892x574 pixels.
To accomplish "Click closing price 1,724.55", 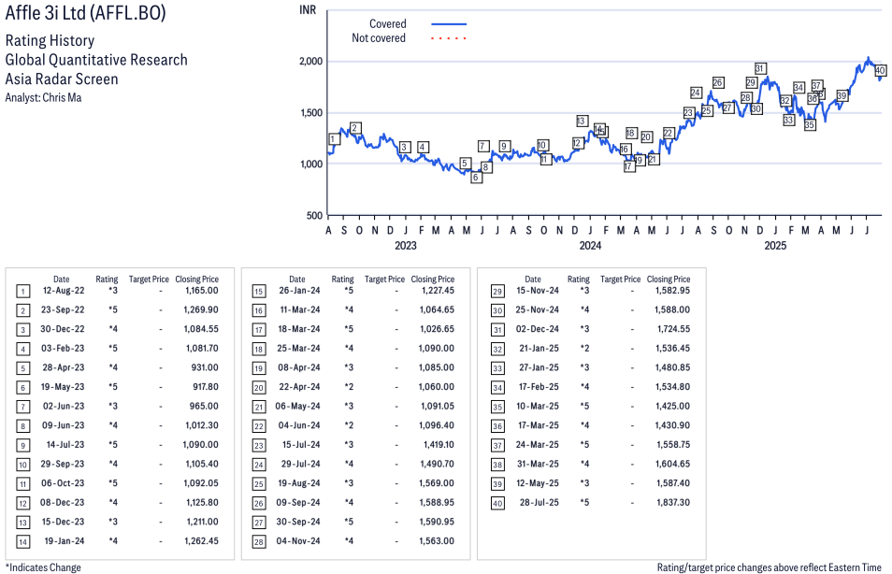I will (x=674, y=329).
